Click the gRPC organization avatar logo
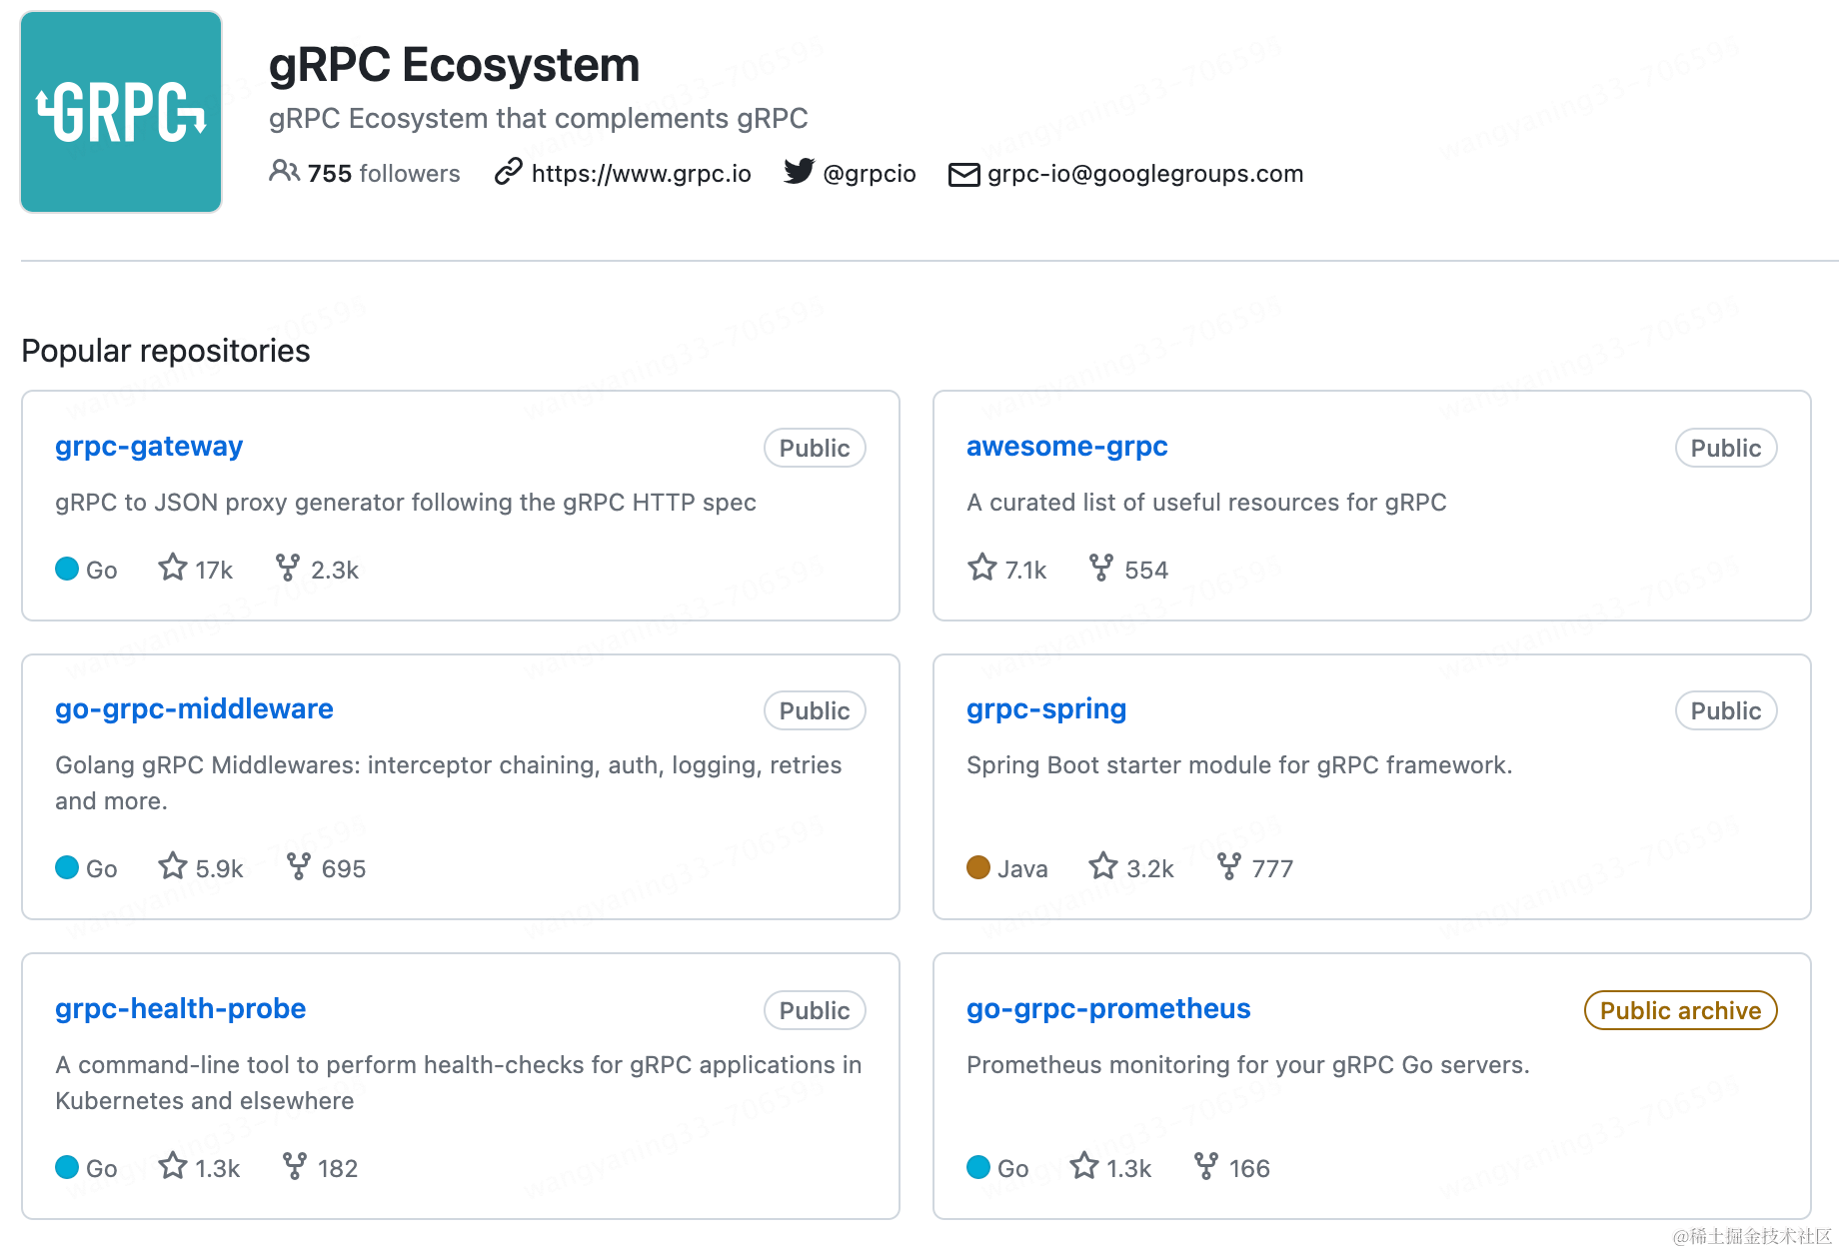 point(121,112)
